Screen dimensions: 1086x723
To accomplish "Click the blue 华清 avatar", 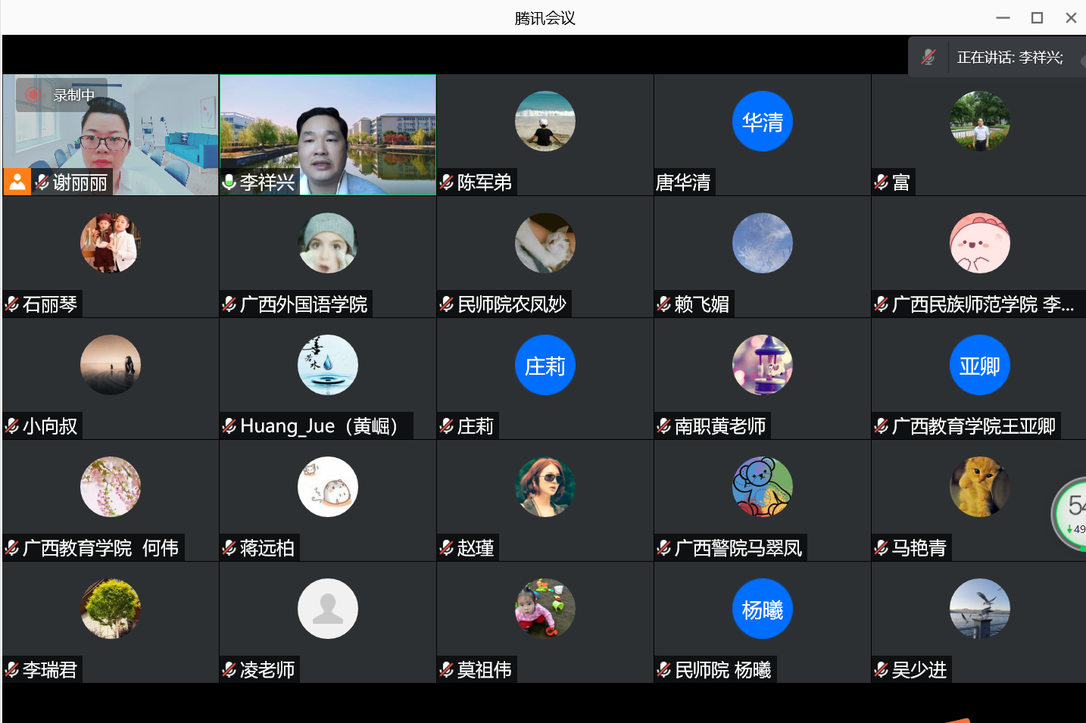I will pyautogui.click(x=763, y=121).
